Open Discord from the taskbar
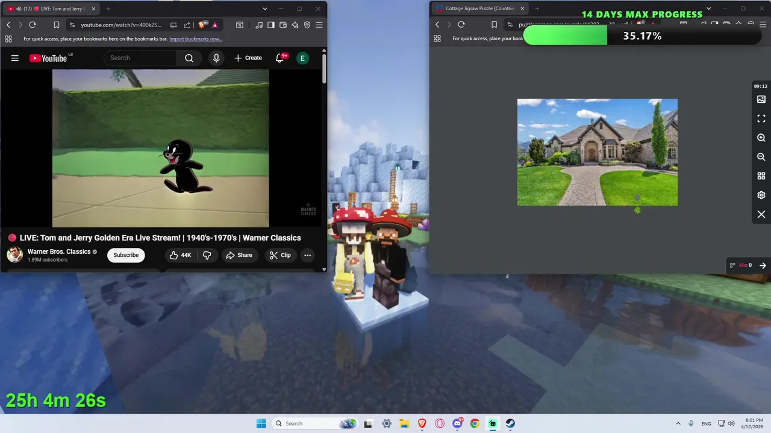Screen dimensions: 771x433 (x=457, y=423)
